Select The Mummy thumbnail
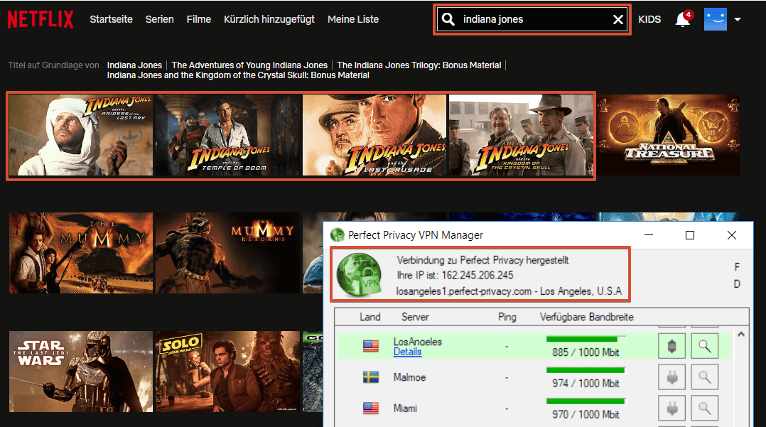Image resolution: width=766 pixels, height=427 pixels. (x=81, y=253)
